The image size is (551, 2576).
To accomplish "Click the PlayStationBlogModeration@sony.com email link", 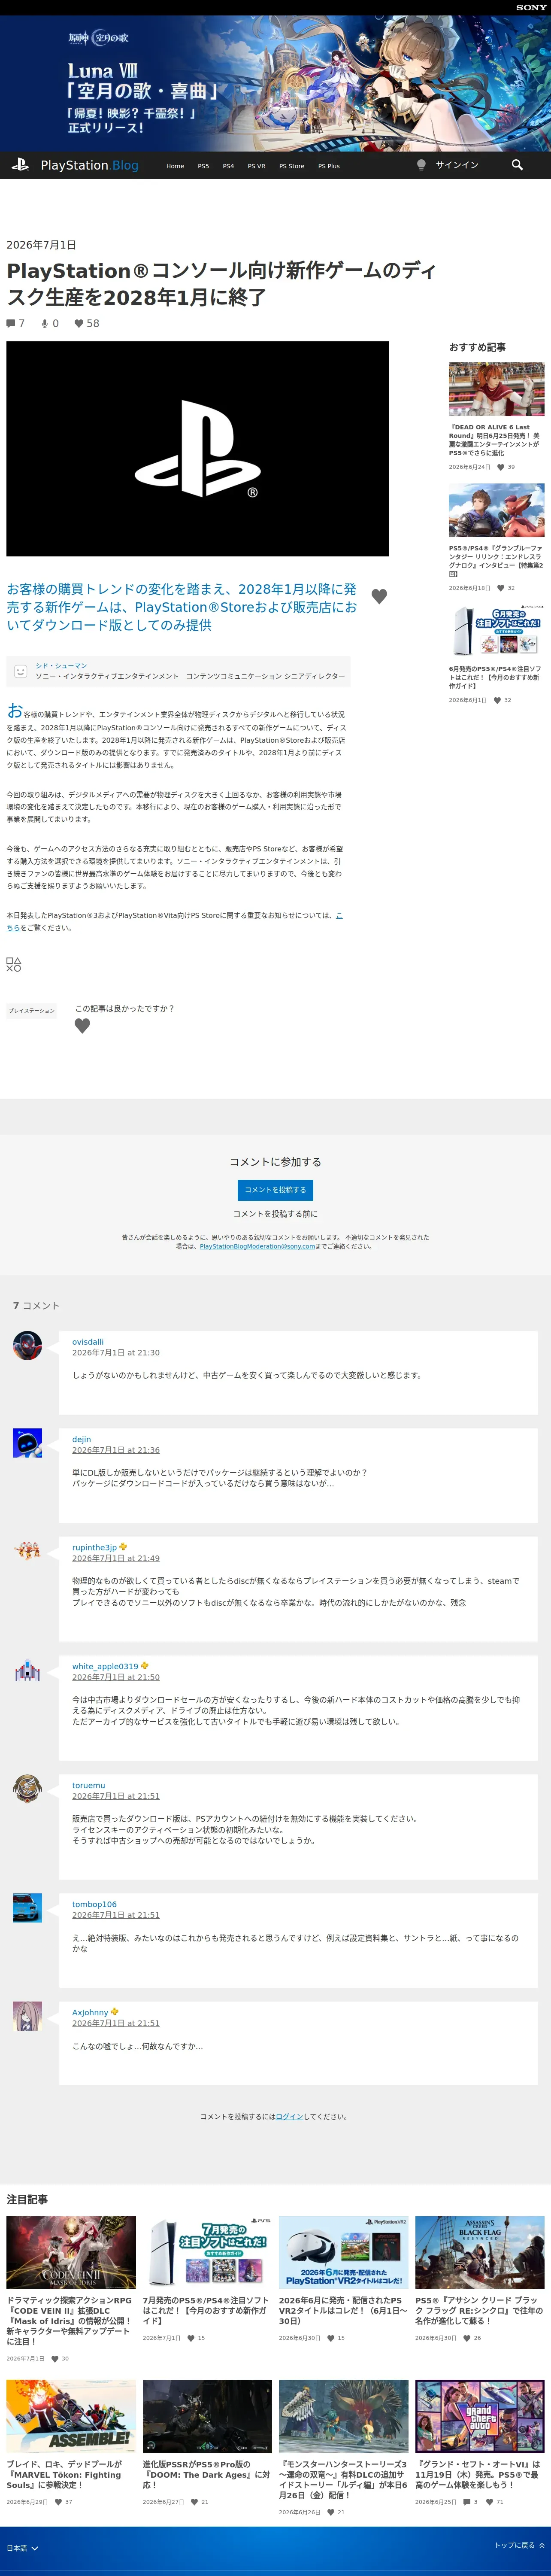I will pyautogui.click(x=257, y=1246).
